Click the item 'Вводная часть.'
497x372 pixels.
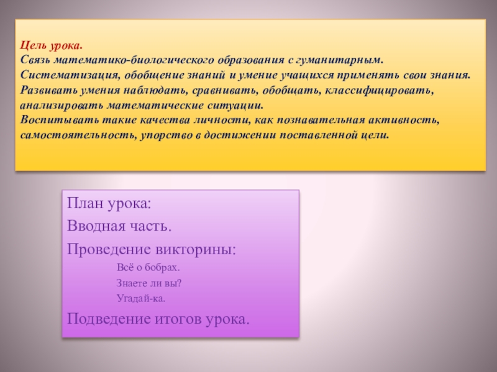click(x=119, y=226)
